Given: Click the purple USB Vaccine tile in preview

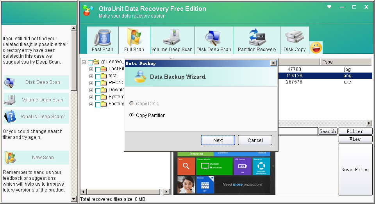Looking at the screenshot, I should tap(243, 166).
